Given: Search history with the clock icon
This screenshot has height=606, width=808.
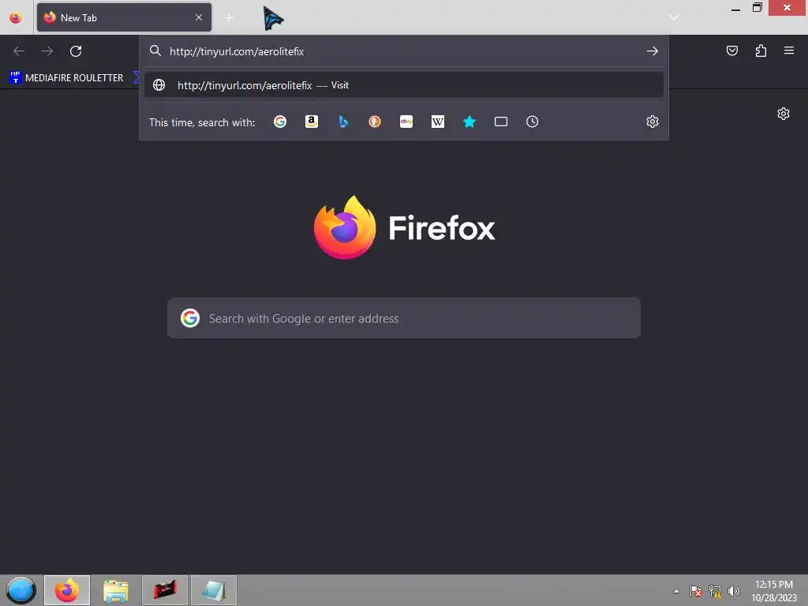Looking at the screenshot, I should pos(533,122).
